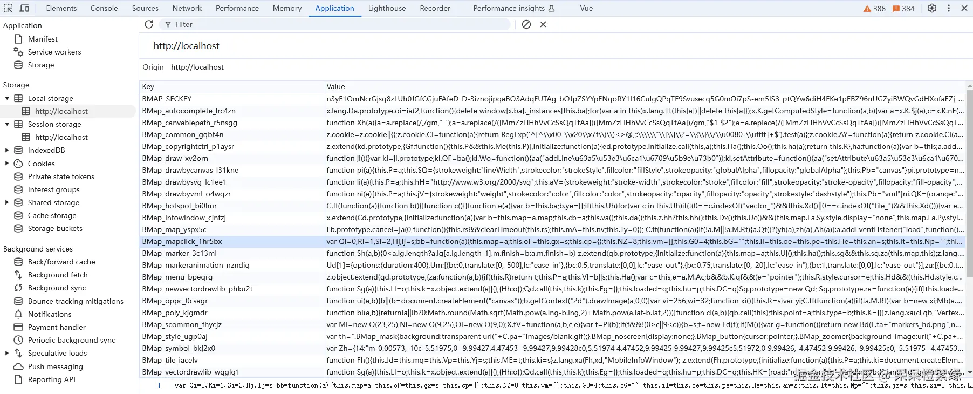Select the BMap_hotspot_bi0lmr key

coord(179,206)
